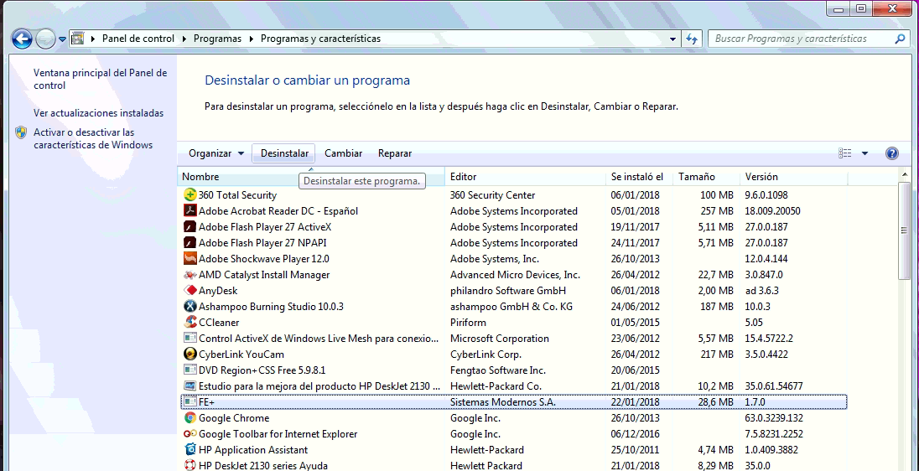Click version 9.6.0.1098 cell
The height and width of the screenshot is (471, 919).
(766, 195)
